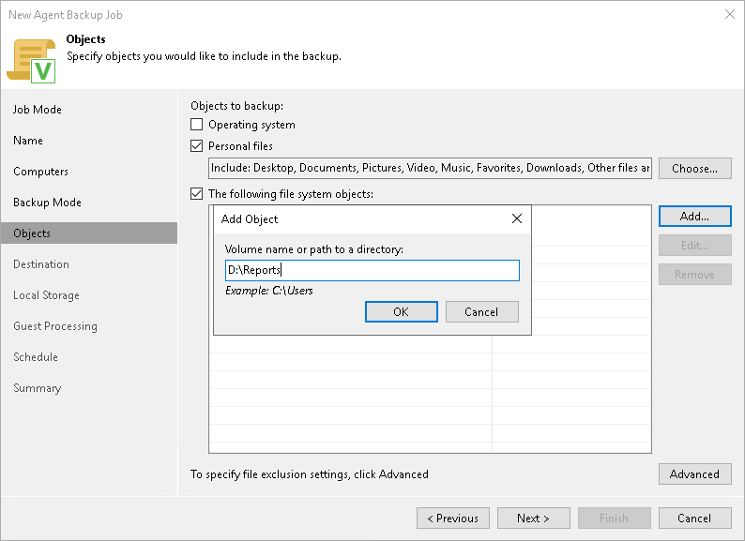Click the Choose... button for personal files
Viewport: 745px width, 541px height.
click(694, 168)
